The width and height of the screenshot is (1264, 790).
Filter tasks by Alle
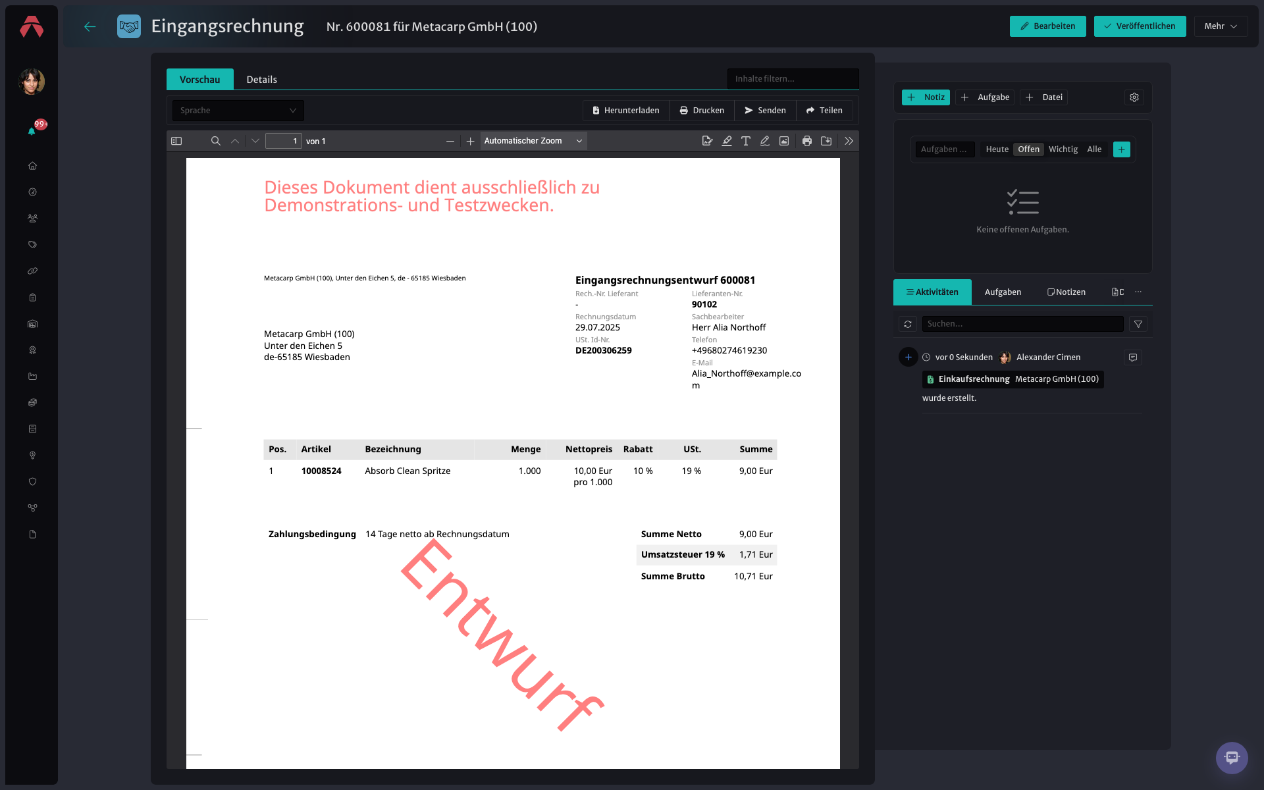(1094, 149)
